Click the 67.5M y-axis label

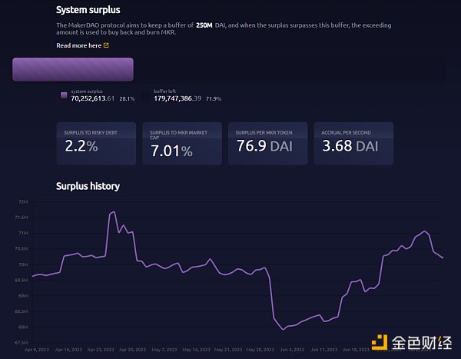coord(22,343)
